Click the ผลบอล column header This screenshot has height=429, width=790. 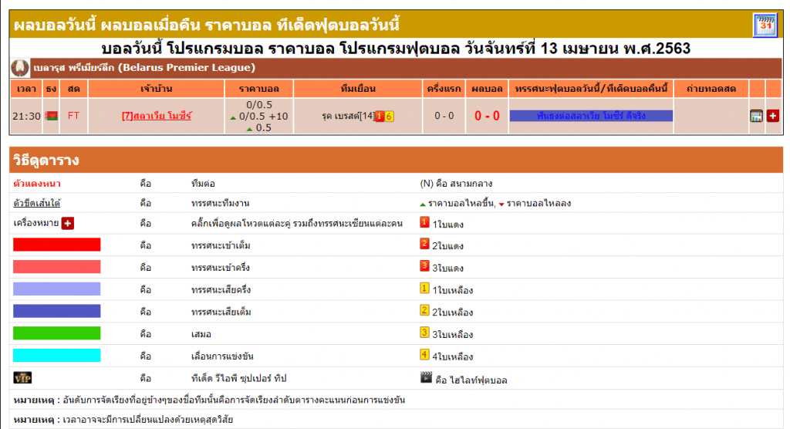tap(487, 89)
